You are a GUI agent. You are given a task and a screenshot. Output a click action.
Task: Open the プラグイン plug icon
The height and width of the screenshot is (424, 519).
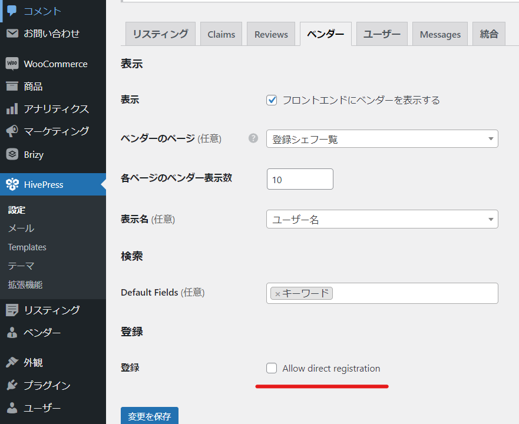pos(12,385)
